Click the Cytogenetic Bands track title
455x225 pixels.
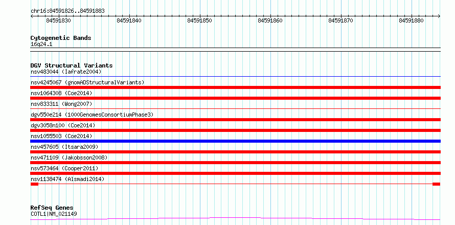click(x=61, y=38)
